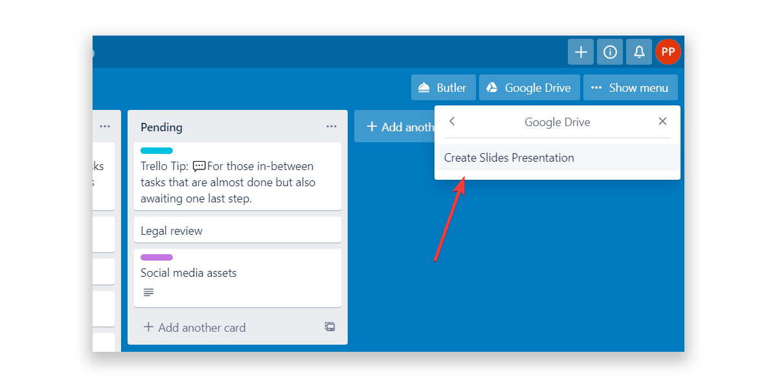The image size is (777, 388).
Task: Click Add another card in Pending
Action: (194, 327)
